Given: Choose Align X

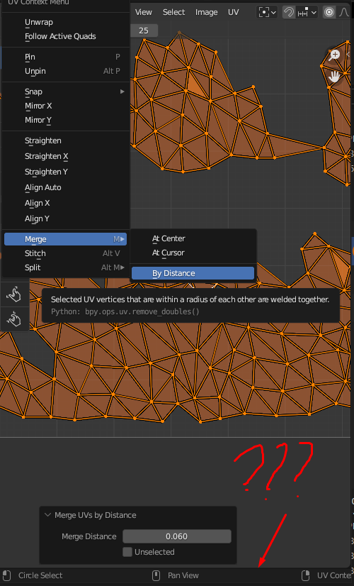Looking at the screenshot, I should [65, 203].
